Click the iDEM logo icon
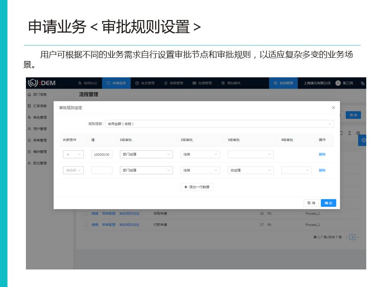Viewport: 383px width, 287px height. pos(33,83)
